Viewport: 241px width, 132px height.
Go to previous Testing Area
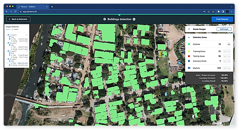[x=225, y=56]
